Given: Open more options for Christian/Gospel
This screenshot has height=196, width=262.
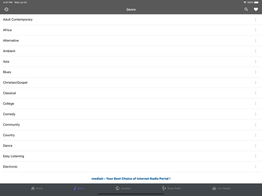Looking at the screenshot, I should (256, 83).
